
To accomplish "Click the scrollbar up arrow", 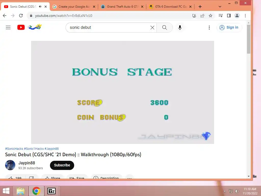I will [249, 23].
